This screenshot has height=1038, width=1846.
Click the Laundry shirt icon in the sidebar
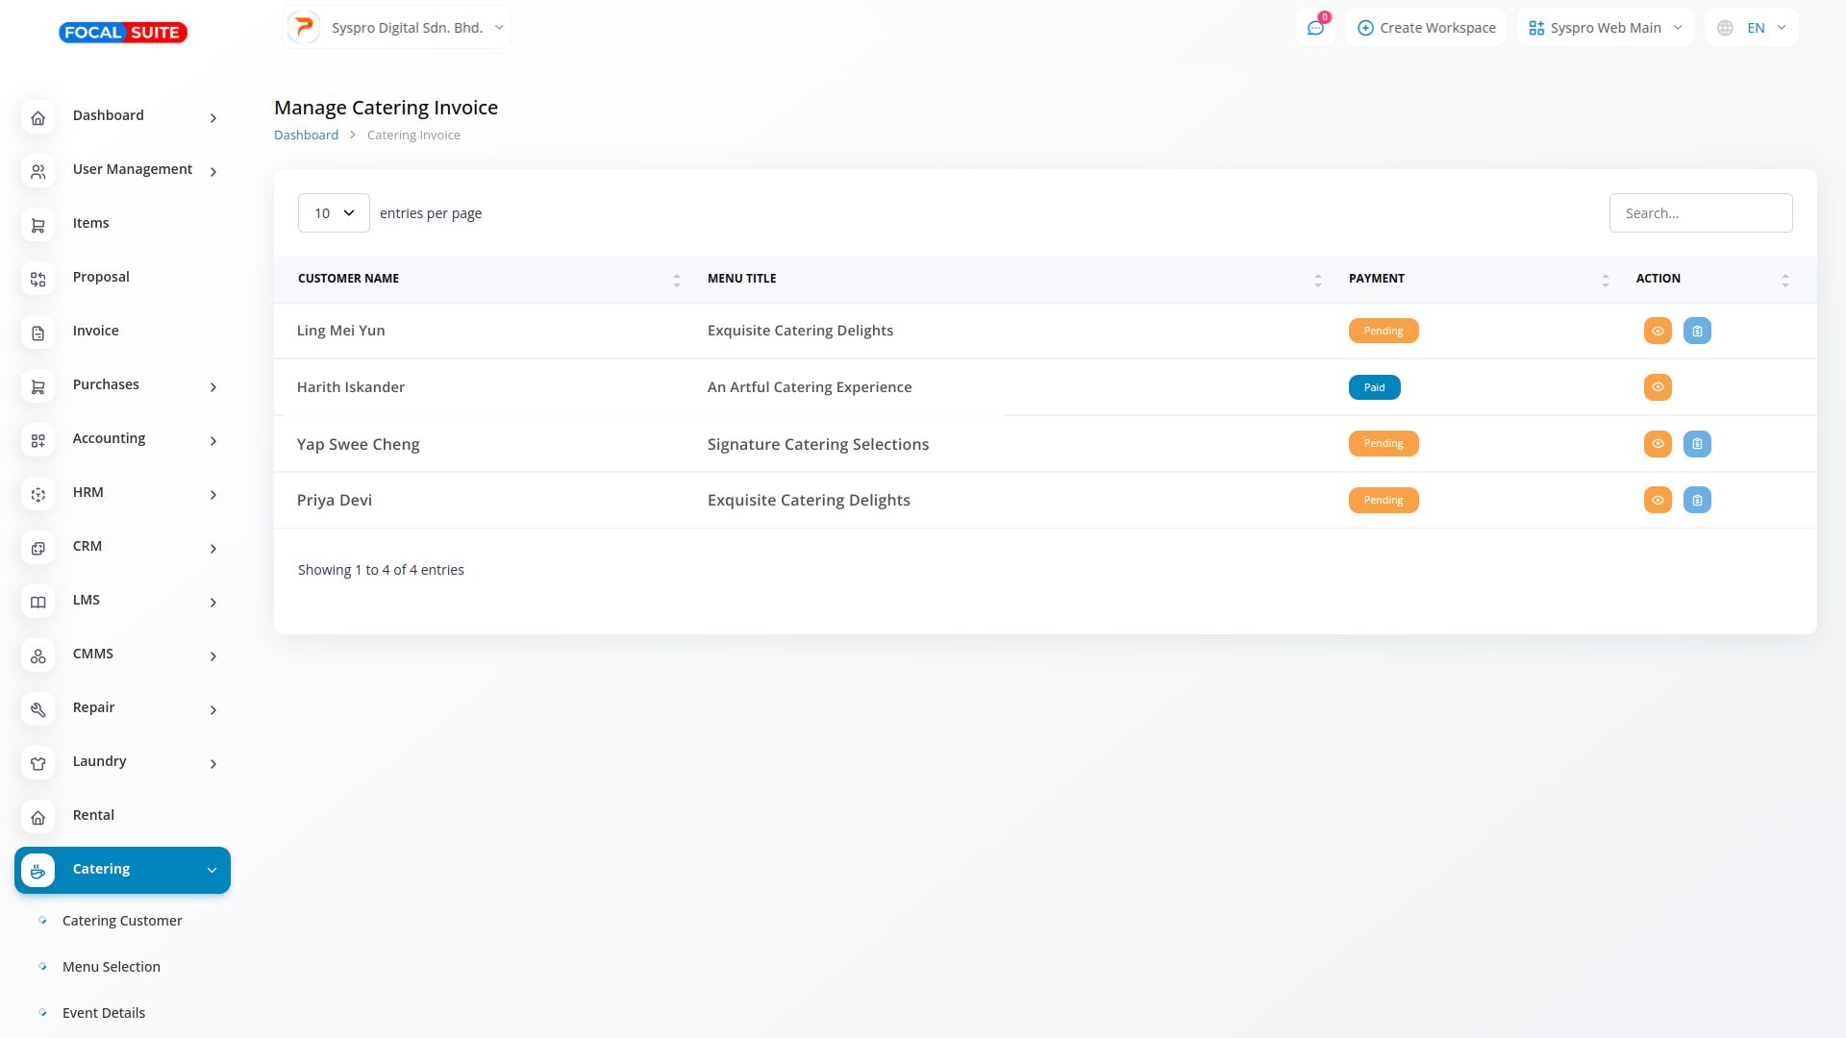pyautogui.click(x=37, y=763)
